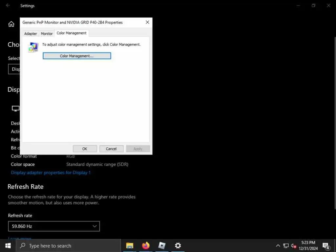Click the Refresh Rate heading
336x252 pixels.
26,187
